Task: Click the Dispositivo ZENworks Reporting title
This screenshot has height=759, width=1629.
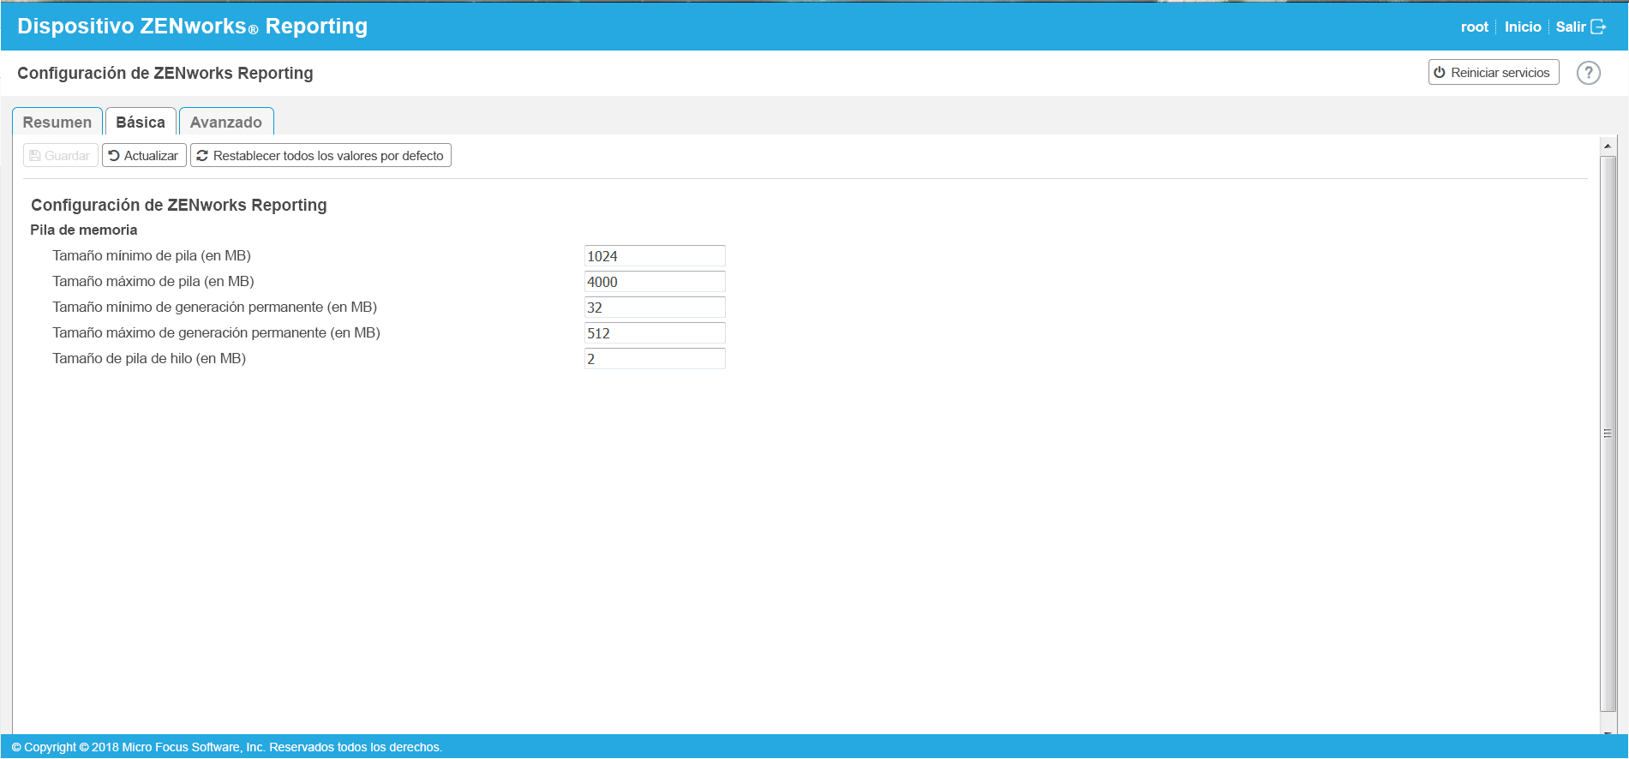Action: coord(192,26)
